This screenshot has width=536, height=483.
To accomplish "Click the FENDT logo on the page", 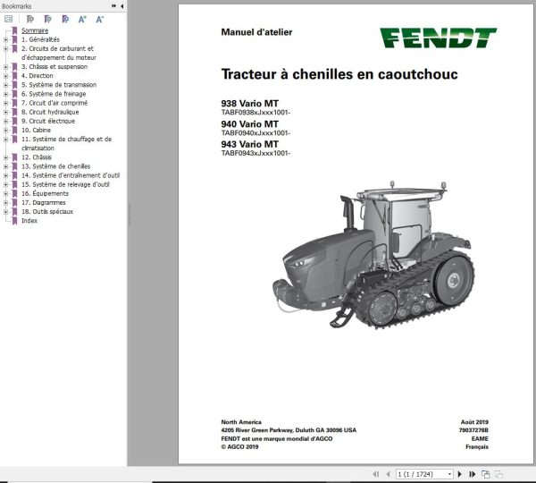I will tap(439, 38).
